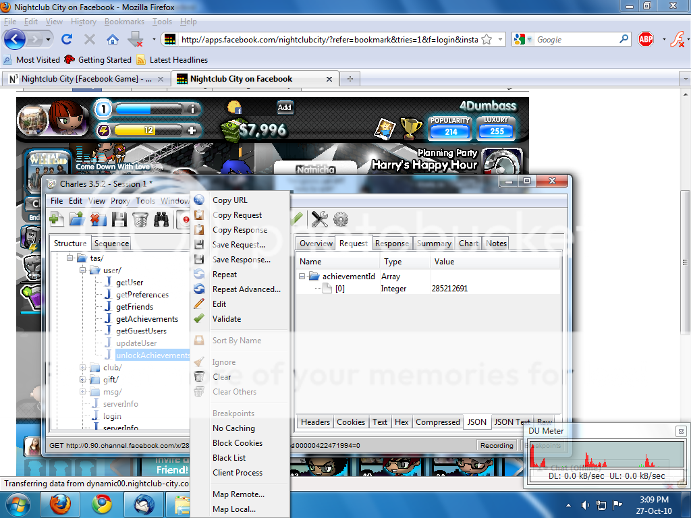Open Firefox Bookmarks menu
The width and height of the screenshot is (691, 518).
coord(124,21)
